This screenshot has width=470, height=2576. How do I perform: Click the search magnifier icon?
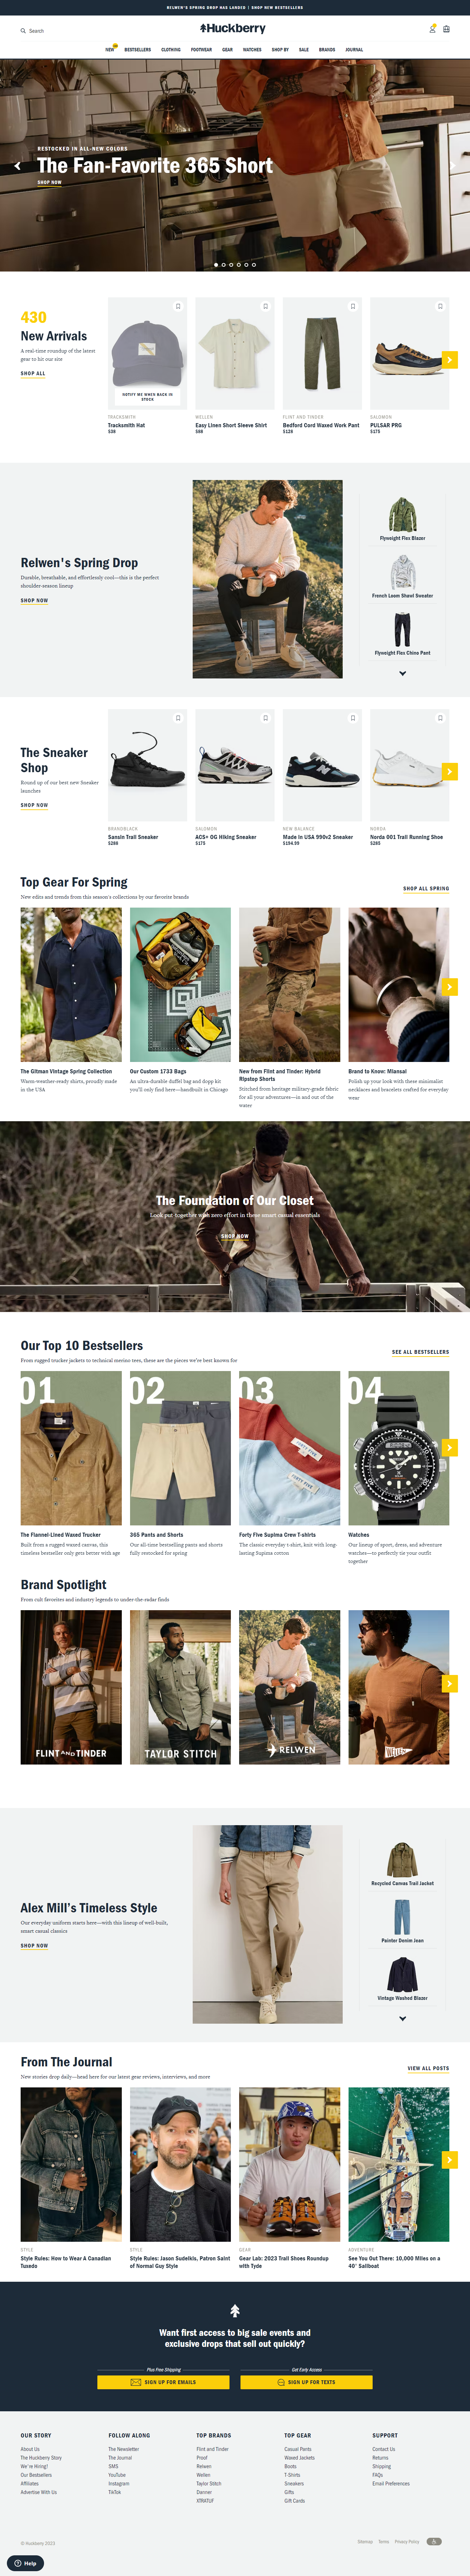23,31
